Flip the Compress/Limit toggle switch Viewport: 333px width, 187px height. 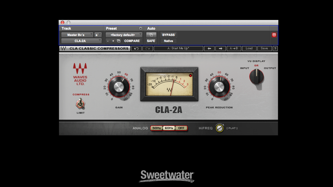[x=80, y=104]
